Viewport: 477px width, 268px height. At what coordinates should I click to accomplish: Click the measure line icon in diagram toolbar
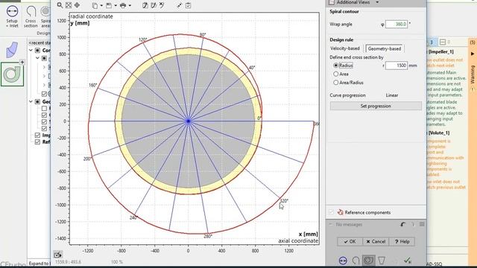pos(180,5)
